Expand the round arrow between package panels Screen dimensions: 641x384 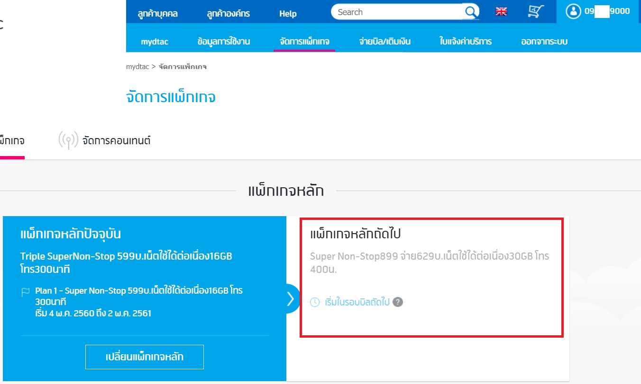(290, 299)
